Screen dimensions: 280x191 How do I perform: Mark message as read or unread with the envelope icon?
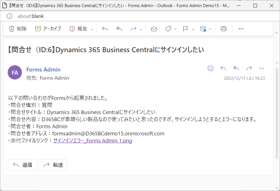click(154, 29)
